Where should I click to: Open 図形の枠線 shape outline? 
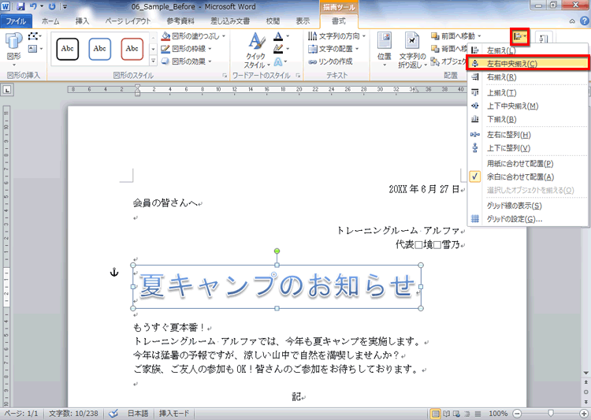186,49
